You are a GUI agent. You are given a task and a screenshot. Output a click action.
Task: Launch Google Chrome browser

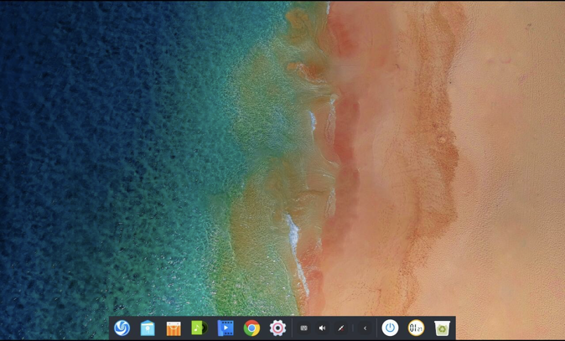[x=251, y=328]
